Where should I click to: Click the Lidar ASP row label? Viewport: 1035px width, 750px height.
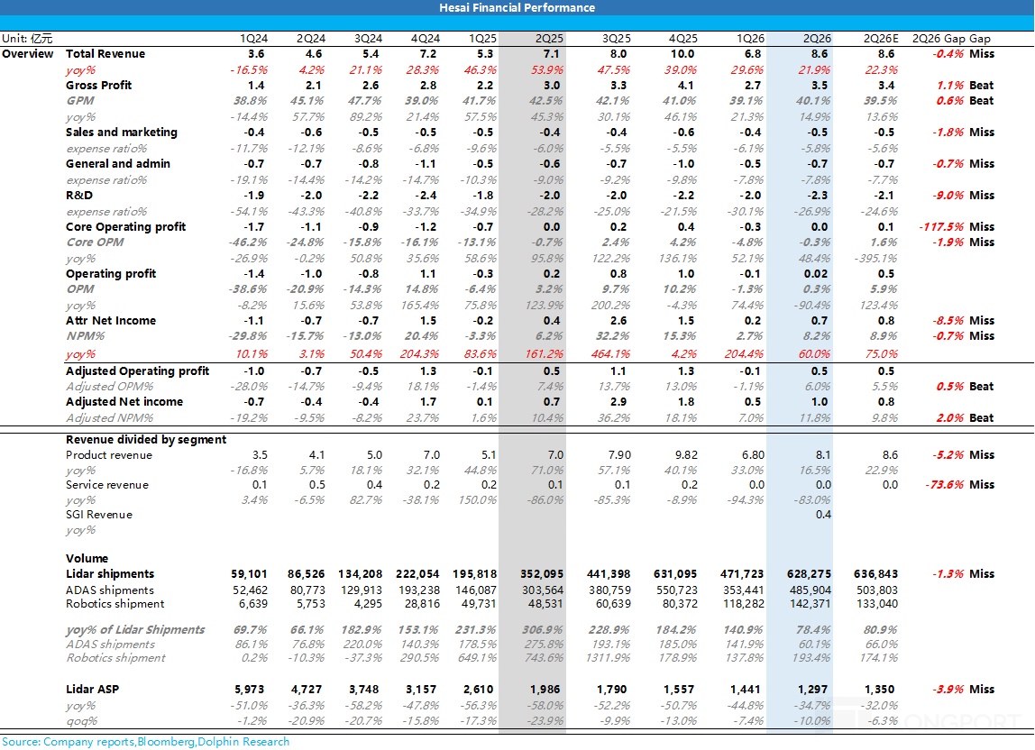point(92,690)
